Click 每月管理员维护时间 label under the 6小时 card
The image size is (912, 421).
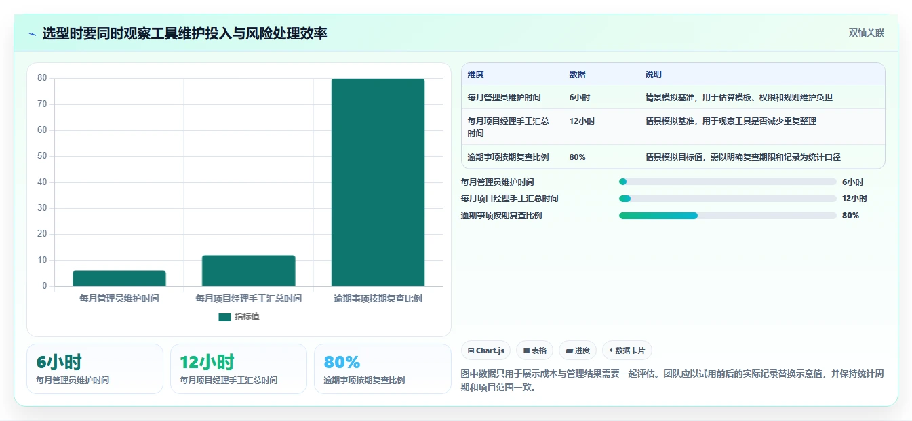pyautogui.click(x=73, y=380)
